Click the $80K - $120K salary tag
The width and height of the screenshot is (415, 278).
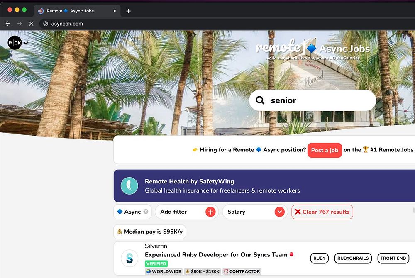(x=203, y=271)
